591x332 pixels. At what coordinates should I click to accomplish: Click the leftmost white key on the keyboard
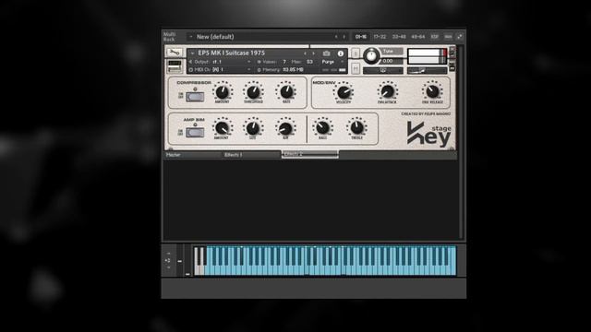click(196, 269)
